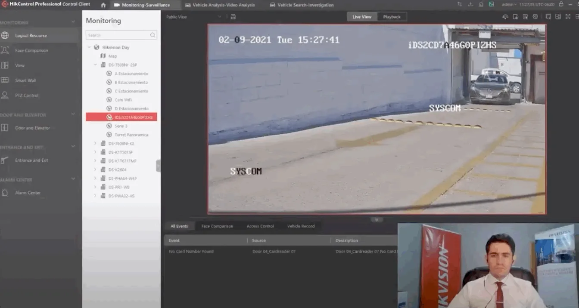Open Alarm Center in the sidebar
The image size is (579, 308).
[x=28, y=193]
